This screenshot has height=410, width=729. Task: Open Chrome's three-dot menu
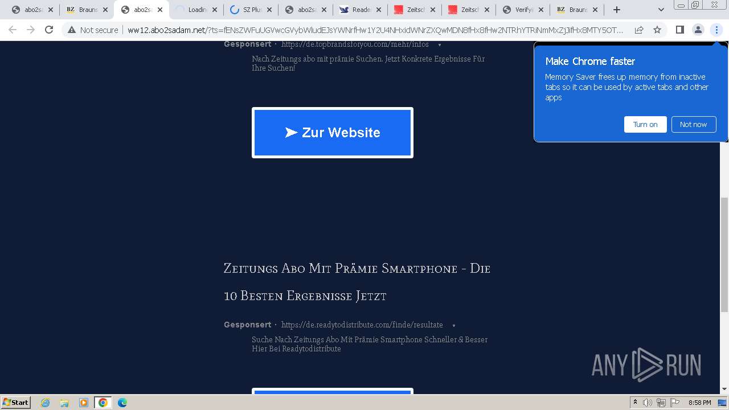(x=716, y=30)
